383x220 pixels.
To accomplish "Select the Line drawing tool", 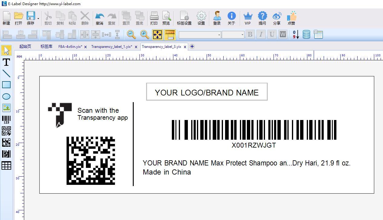I will coord(6,73).
